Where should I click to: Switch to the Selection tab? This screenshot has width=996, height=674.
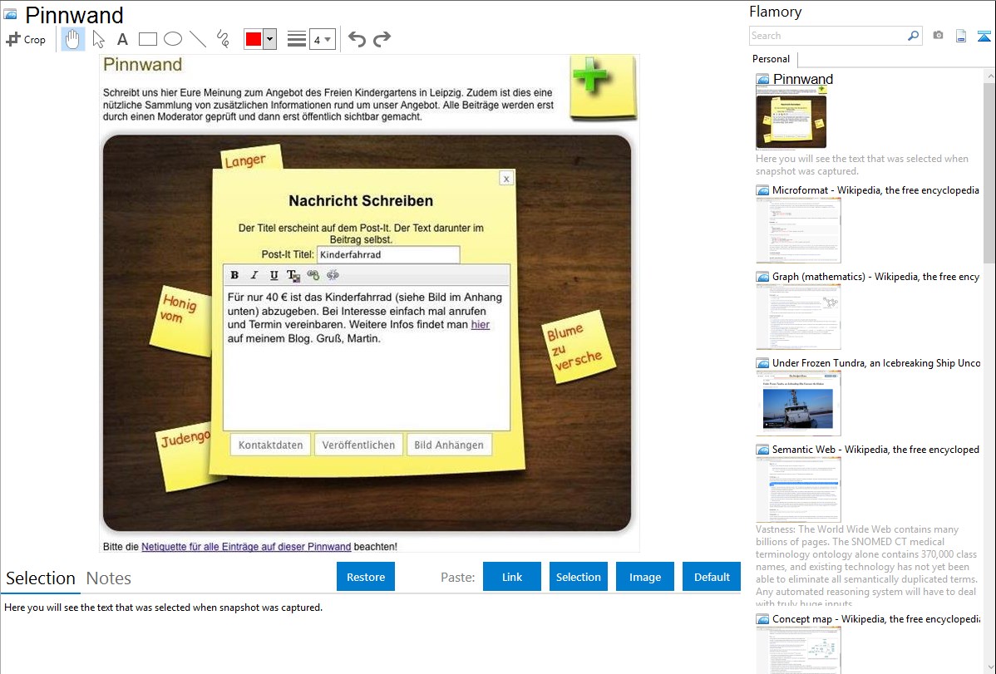pos(41,578)
